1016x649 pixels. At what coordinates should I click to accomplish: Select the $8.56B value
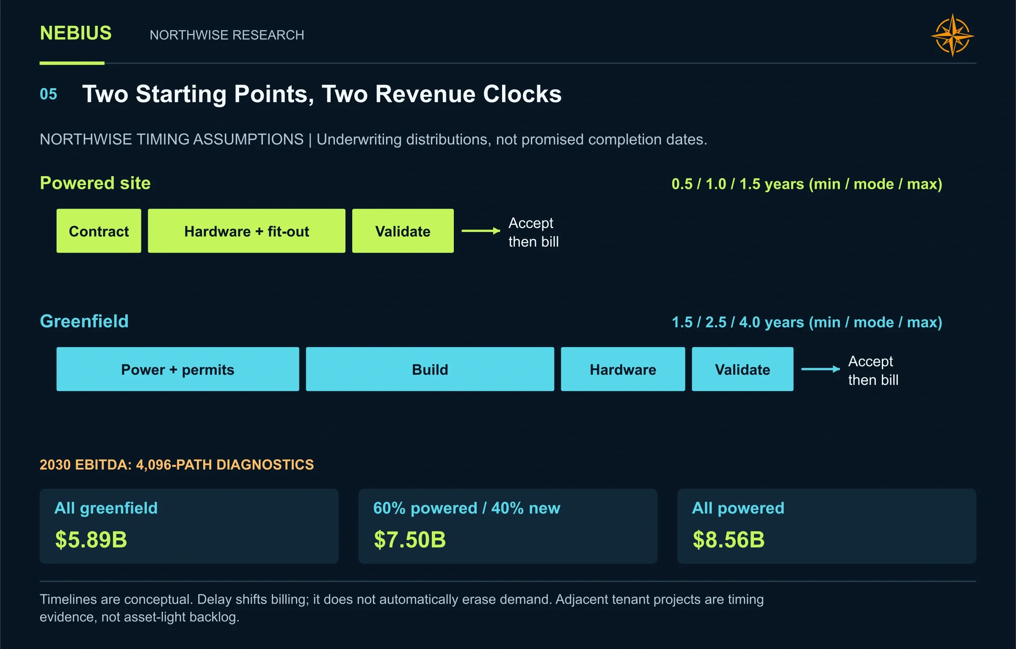pyautogui.click(x=729, y=539)
